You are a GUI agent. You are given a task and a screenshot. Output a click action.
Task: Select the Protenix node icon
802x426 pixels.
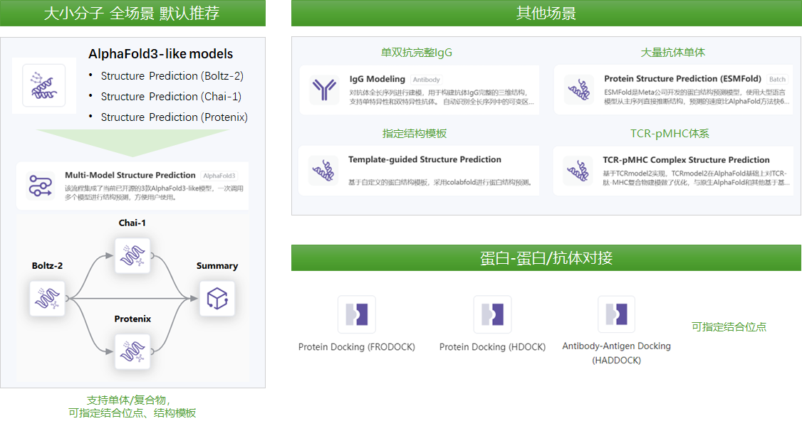[x=132, y=351]
